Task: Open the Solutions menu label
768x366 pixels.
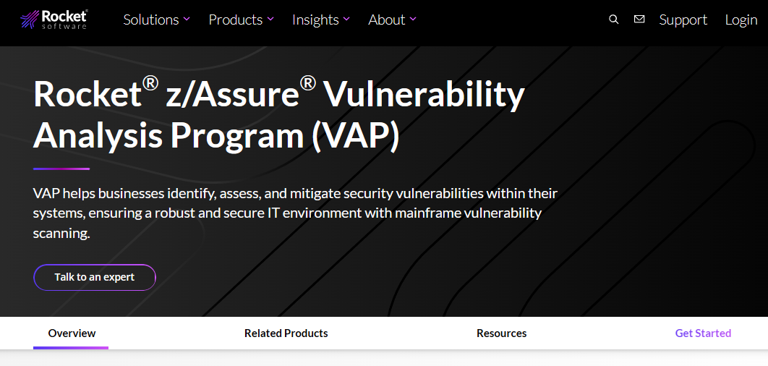Action: click(x=150, y=20)
